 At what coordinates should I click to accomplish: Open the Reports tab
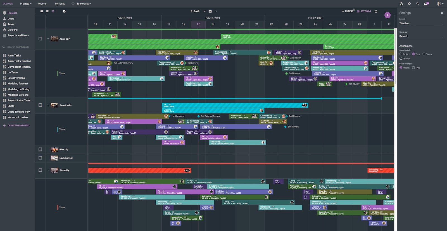[x=42, y=4]
